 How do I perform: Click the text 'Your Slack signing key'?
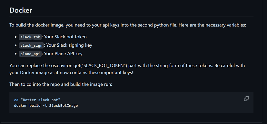point(69,45)
